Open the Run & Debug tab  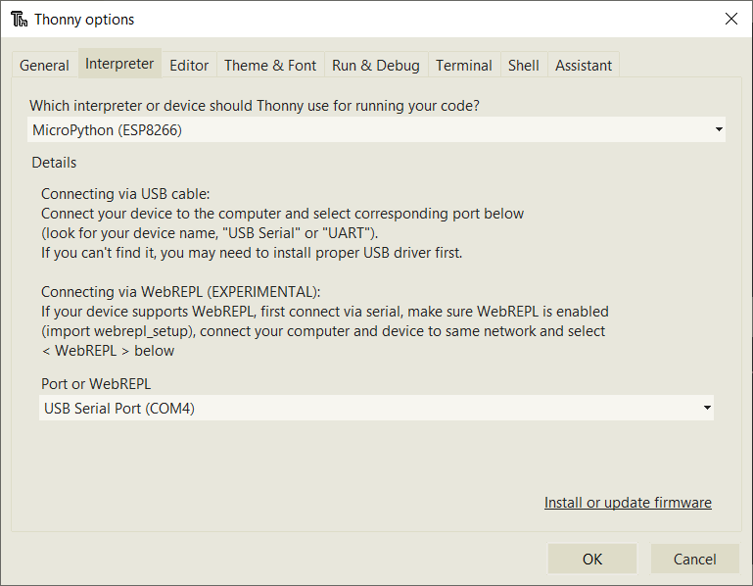[376, 66]
